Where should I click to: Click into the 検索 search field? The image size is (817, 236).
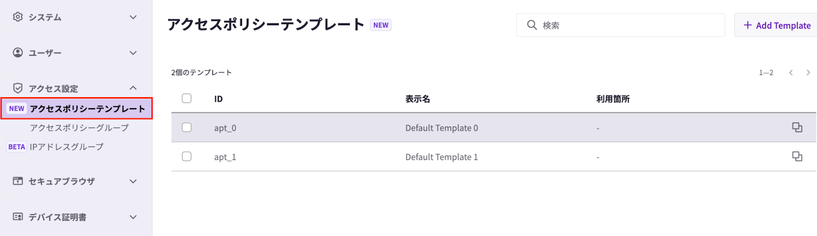628,25
